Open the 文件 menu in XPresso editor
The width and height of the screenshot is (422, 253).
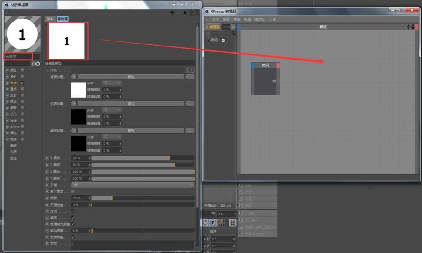click(x=215, y=19)
